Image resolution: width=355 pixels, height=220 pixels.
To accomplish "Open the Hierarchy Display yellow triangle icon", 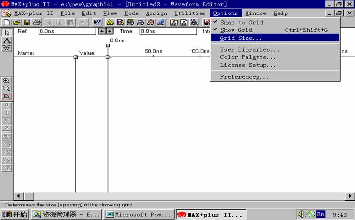I will click(x=110, y=22).
